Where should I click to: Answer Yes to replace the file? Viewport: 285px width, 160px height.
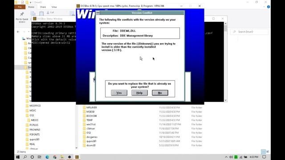119,93
